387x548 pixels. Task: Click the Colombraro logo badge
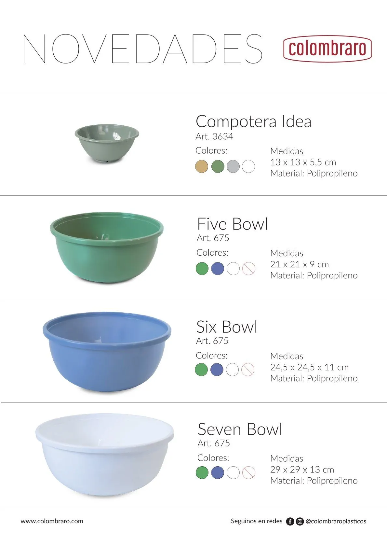327,49
